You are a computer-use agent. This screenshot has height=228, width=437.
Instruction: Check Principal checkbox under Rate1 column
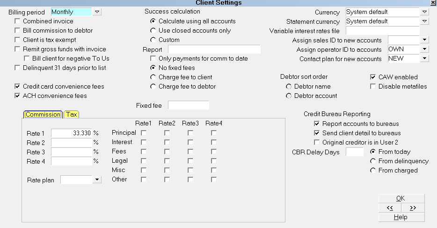click(144, 133)
